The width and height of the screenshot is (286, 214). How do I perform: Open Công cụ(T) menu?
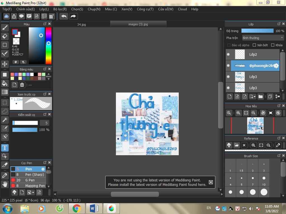click(x=145, y=9)
